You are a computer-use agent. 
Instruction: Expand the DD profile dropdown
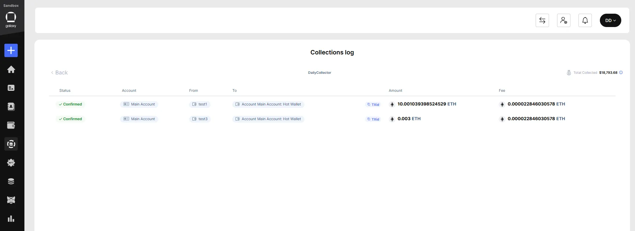coord(611,20)
